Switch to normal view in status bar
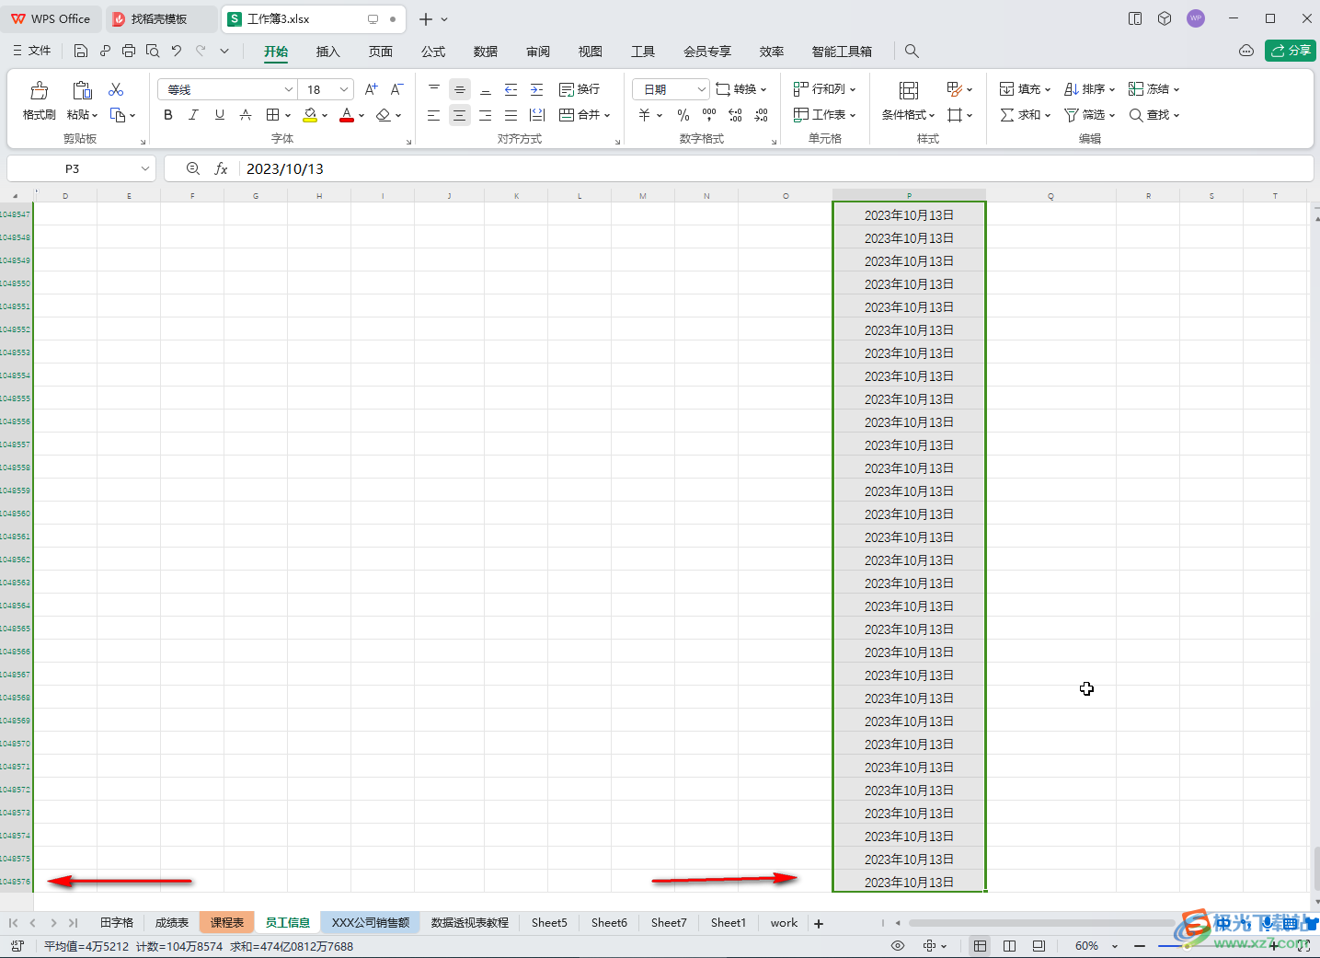The image size is (1320, 958). pos(981,946)
